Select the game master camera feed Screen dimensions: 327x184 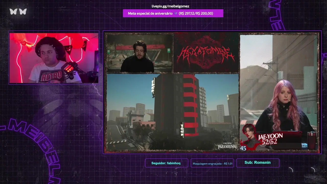[x=140, y=53]
